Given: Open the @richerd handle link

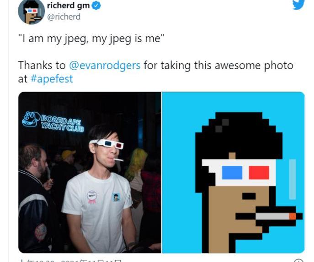Looking at the screenshot, I should click(64, 16).
